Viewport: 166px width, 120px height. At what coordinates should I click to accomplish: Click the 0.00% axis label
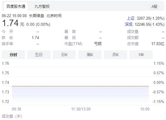(x=159, y=82)
